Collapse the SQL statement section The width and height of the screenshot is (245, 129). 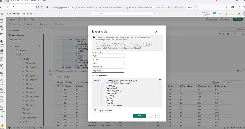pos(93,75)
